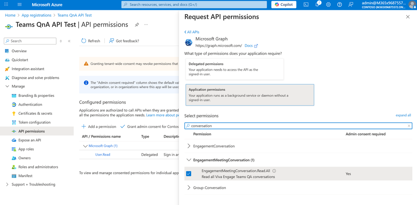Viewport: 417px width, 205px height.
Task: Click Add a permission
Action: click(99, 126)
